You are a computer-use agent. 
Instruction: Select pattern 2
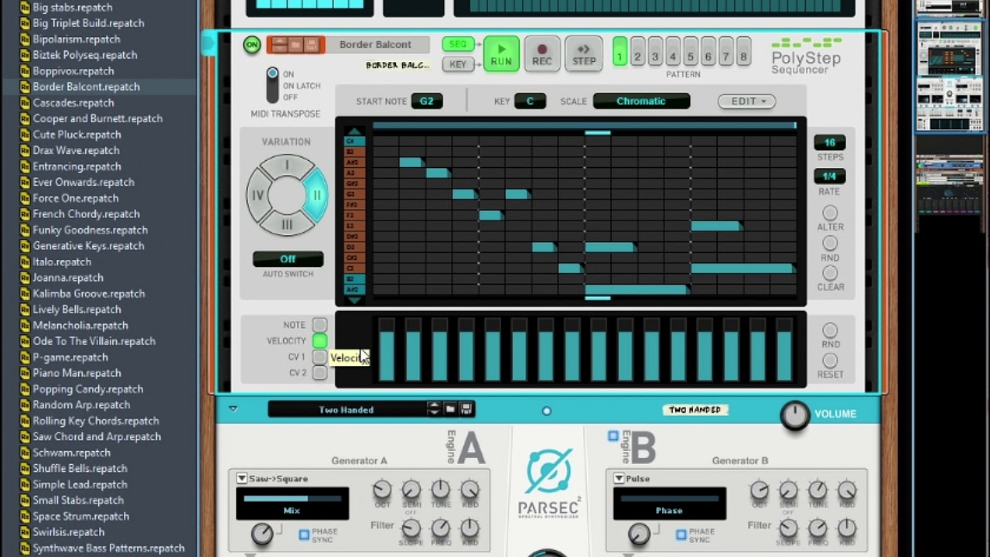click(x=637, y=51)
